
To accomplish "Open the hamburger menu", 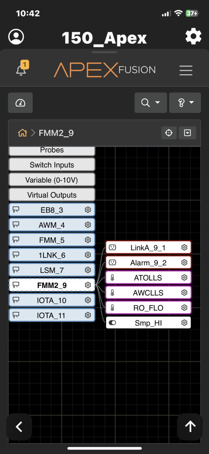I will point(186,70).
